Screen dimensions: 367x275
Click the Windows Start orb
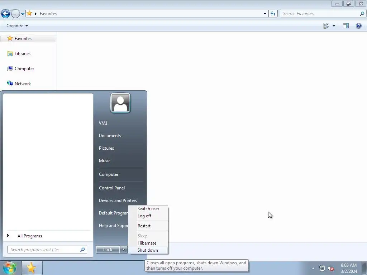tap(10, 268)
